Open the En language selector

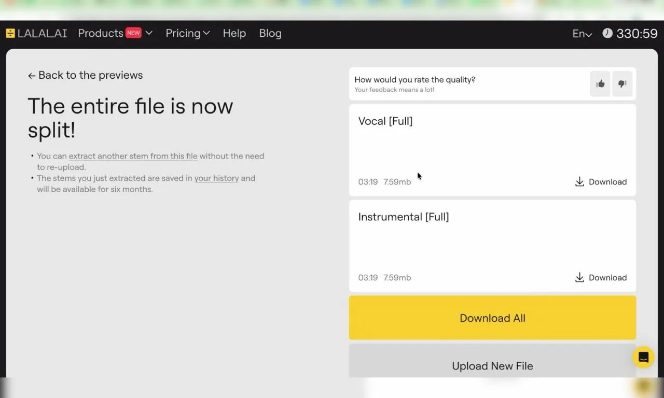[582, 34]
